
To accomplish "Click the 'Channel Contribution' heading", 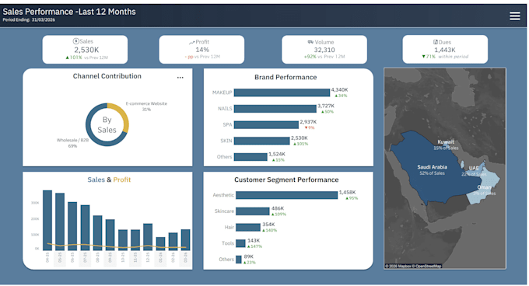I will coord(107,76).
